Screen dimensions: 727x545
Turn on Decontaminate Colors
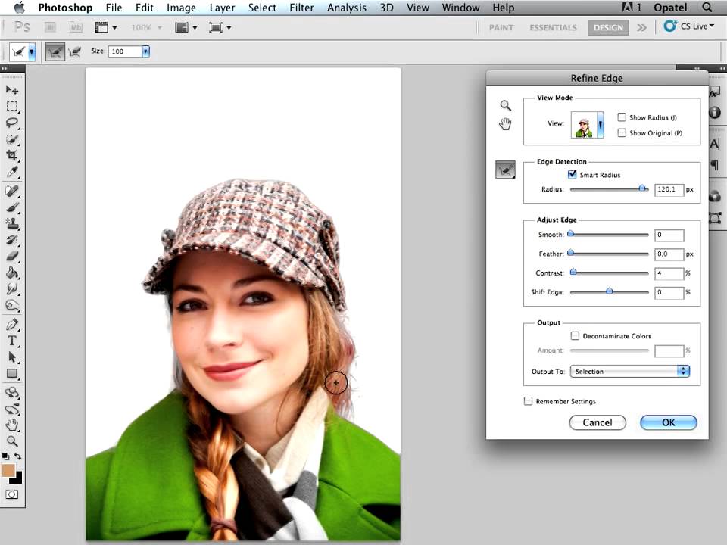[576, 336]
